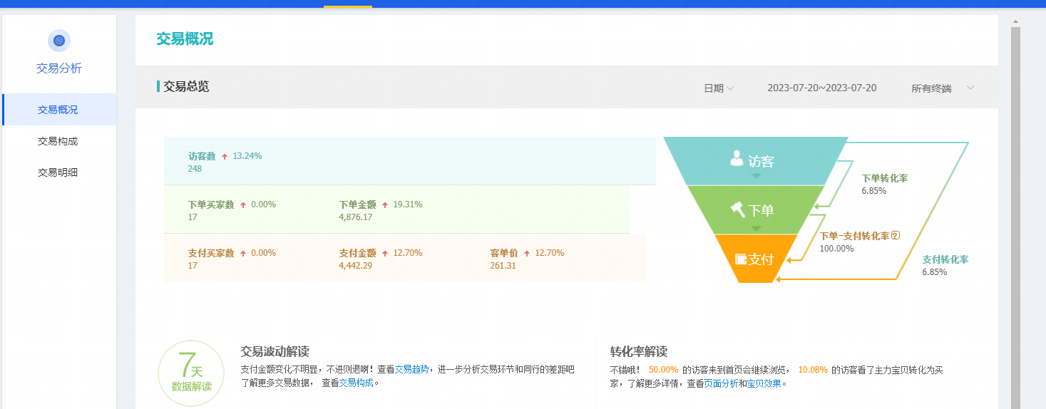Select the 支付金额 metric label
The image size is (1046, 409).
click(x=357, y=253)
